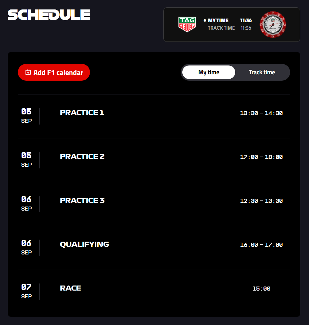Click calendar icon in Add F1 calendar
This screenshot has height=325, width=309.
tap(28, 72)
